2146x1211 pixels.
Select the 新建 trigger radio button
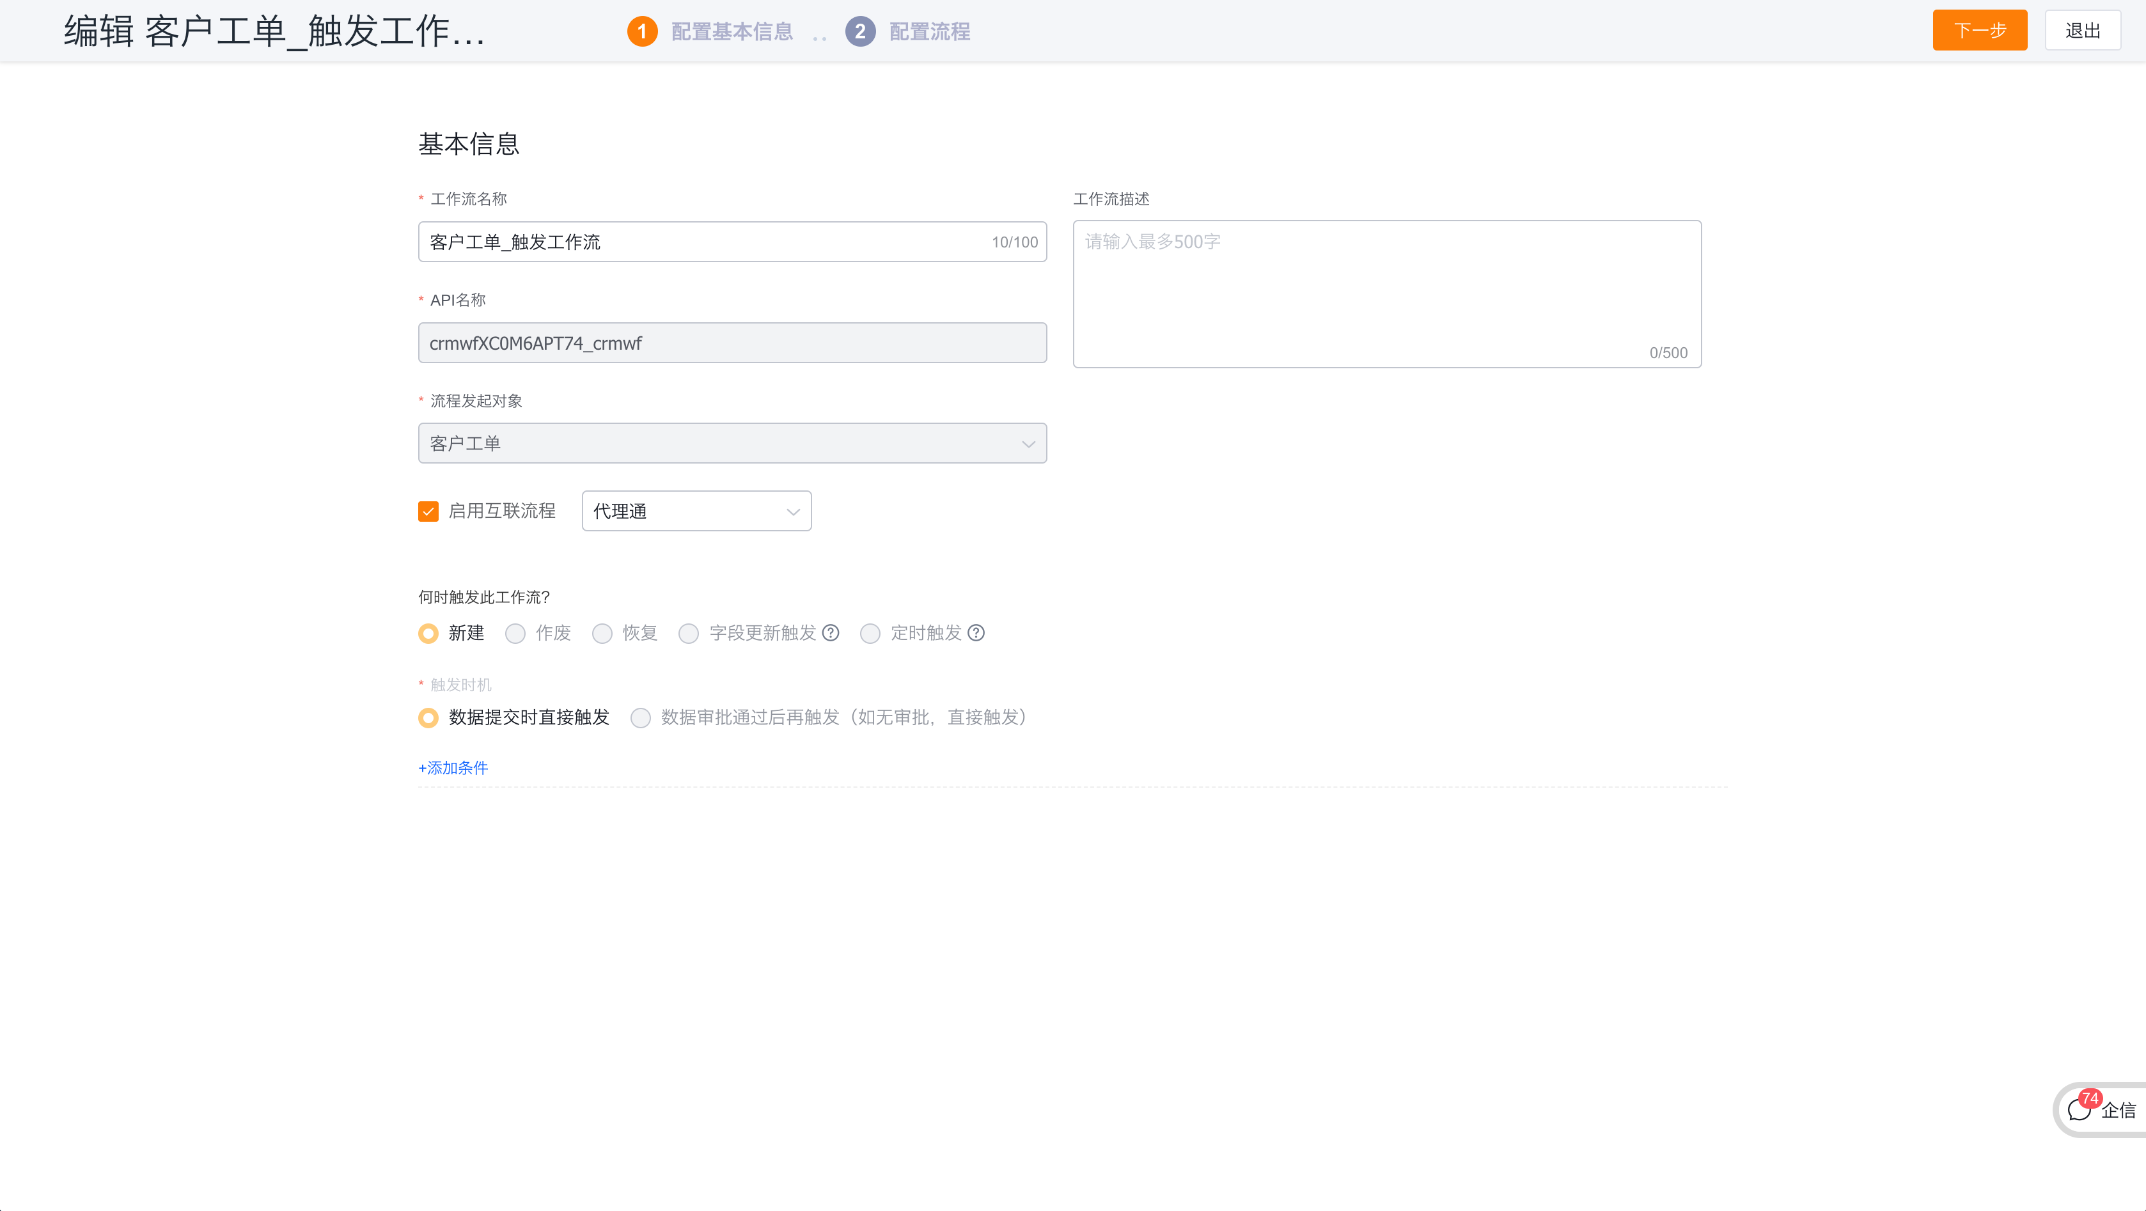pos(428,634)
